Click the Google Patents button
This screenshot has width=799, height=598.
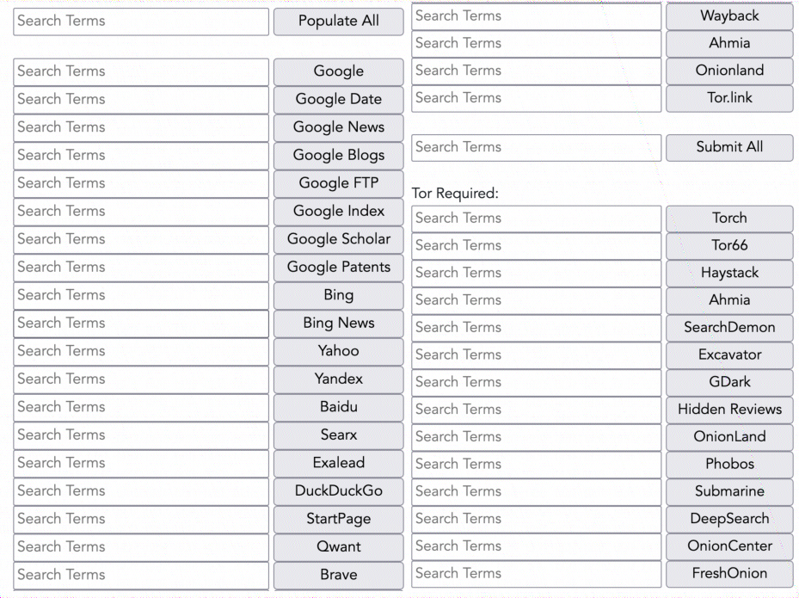tap(338, 268)
